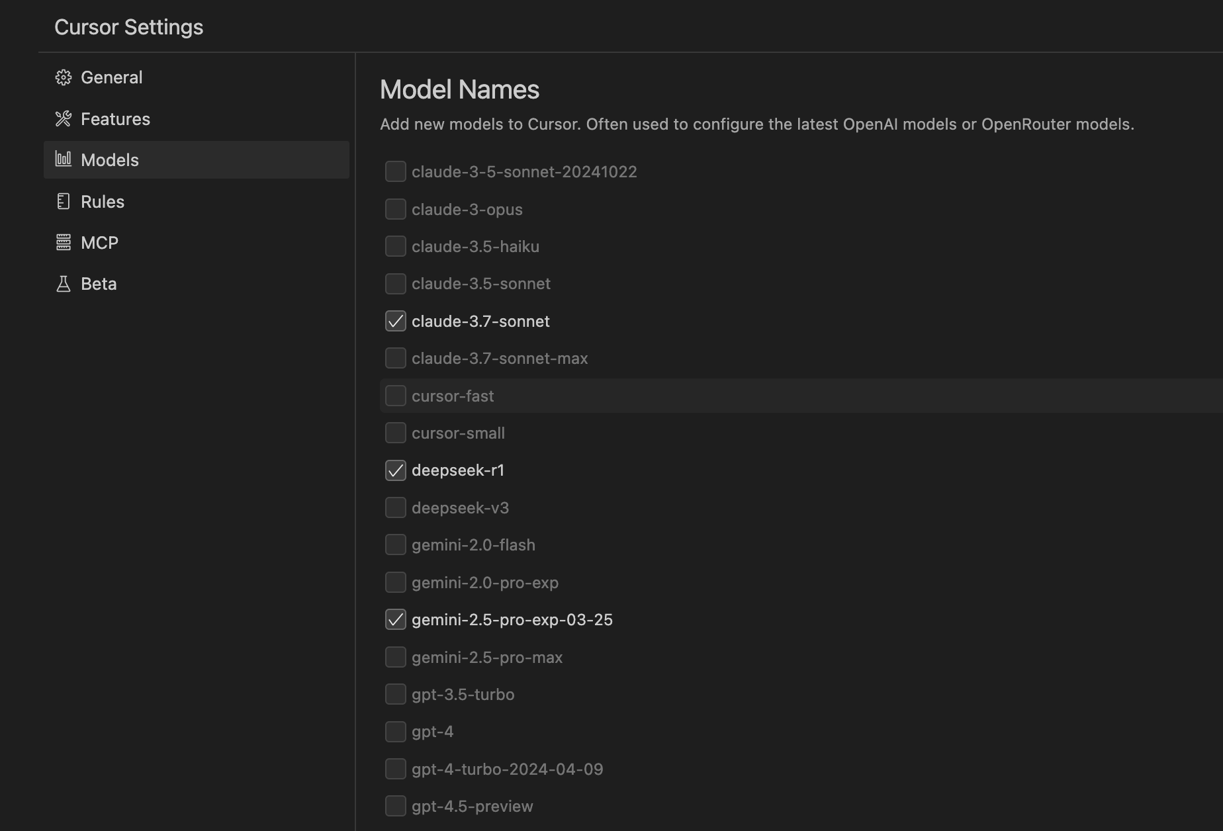1223x831 pixels.
Task: Click the General gear icon
Action: pyautogui.click(x=64, y=77)
